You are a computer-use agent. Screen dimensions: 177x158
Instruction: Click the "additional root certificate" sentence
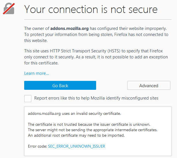[76, 135]
